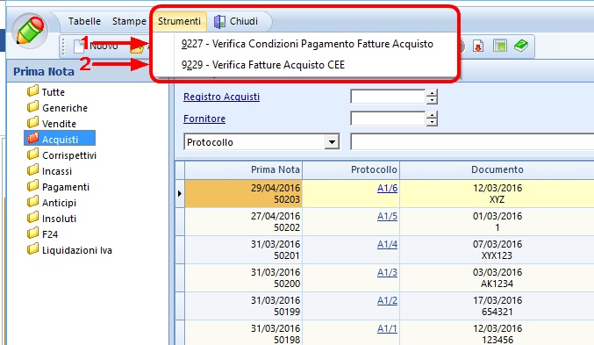The height and width of the screenshot is (345, 594).
Task: Open protocol link A1/2
Action: click(x=387, y=300)
